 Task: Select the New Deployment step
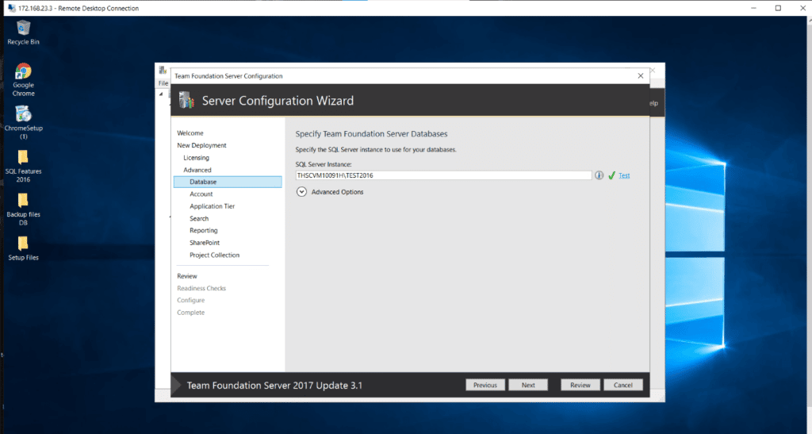(x=201, y=145)
